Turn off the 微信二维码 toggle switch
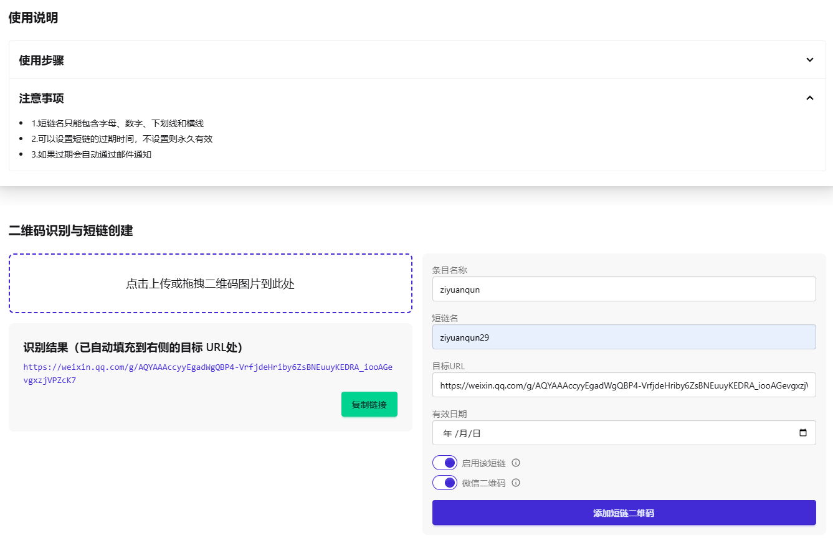The width and height of the screenshot is (833, 538). [x=445, y=483]
